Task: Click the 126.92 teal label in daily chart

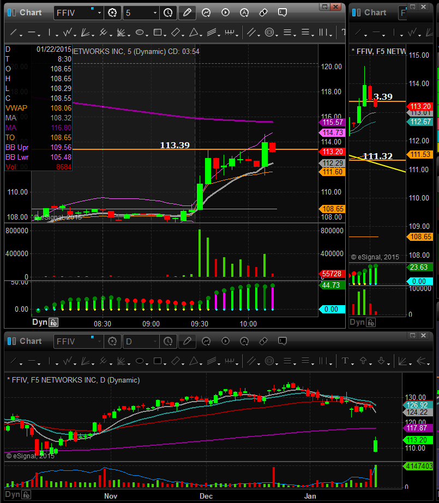Action: 418,405
